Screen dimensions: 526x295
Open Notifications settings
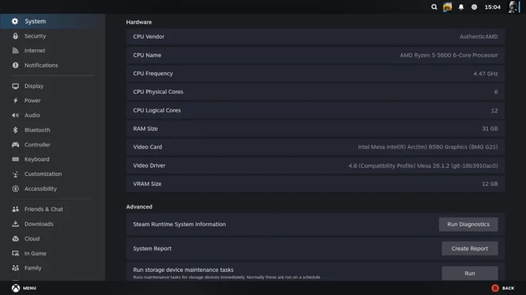pos(52,65)
